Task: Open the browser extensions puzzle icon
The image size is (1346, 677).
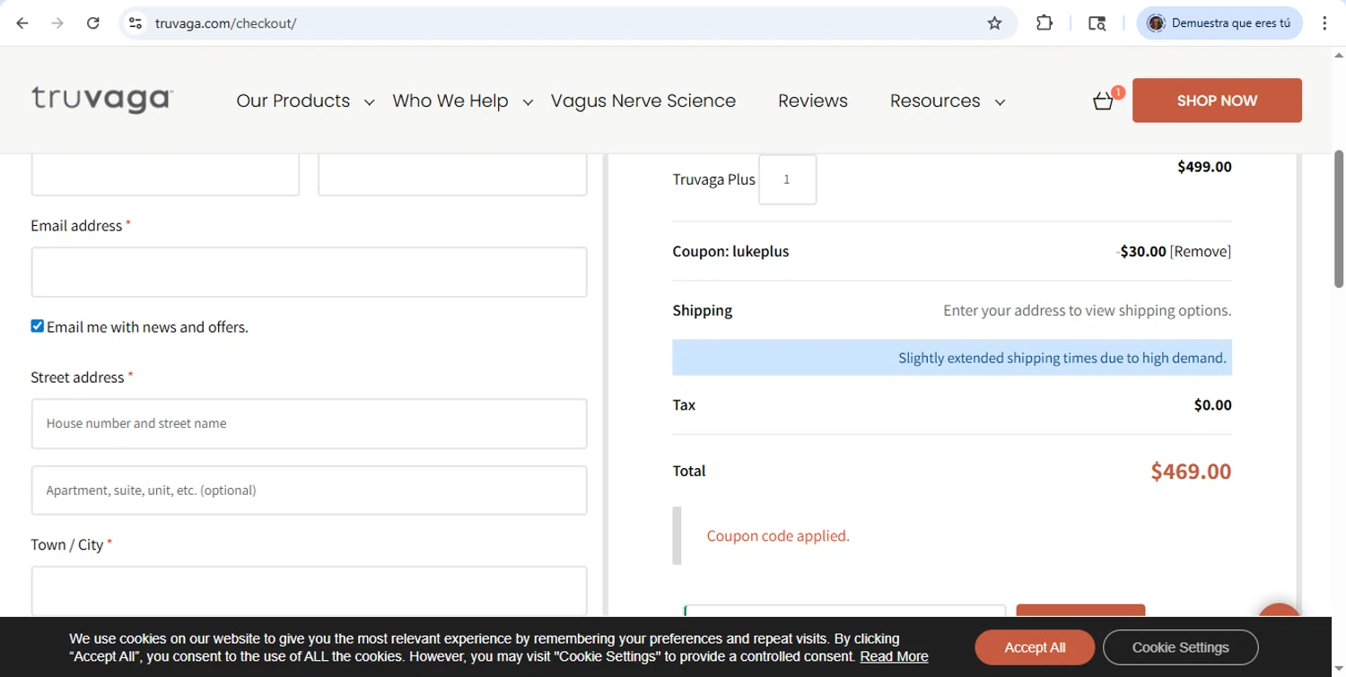Action: click(x=1044, y=23)
